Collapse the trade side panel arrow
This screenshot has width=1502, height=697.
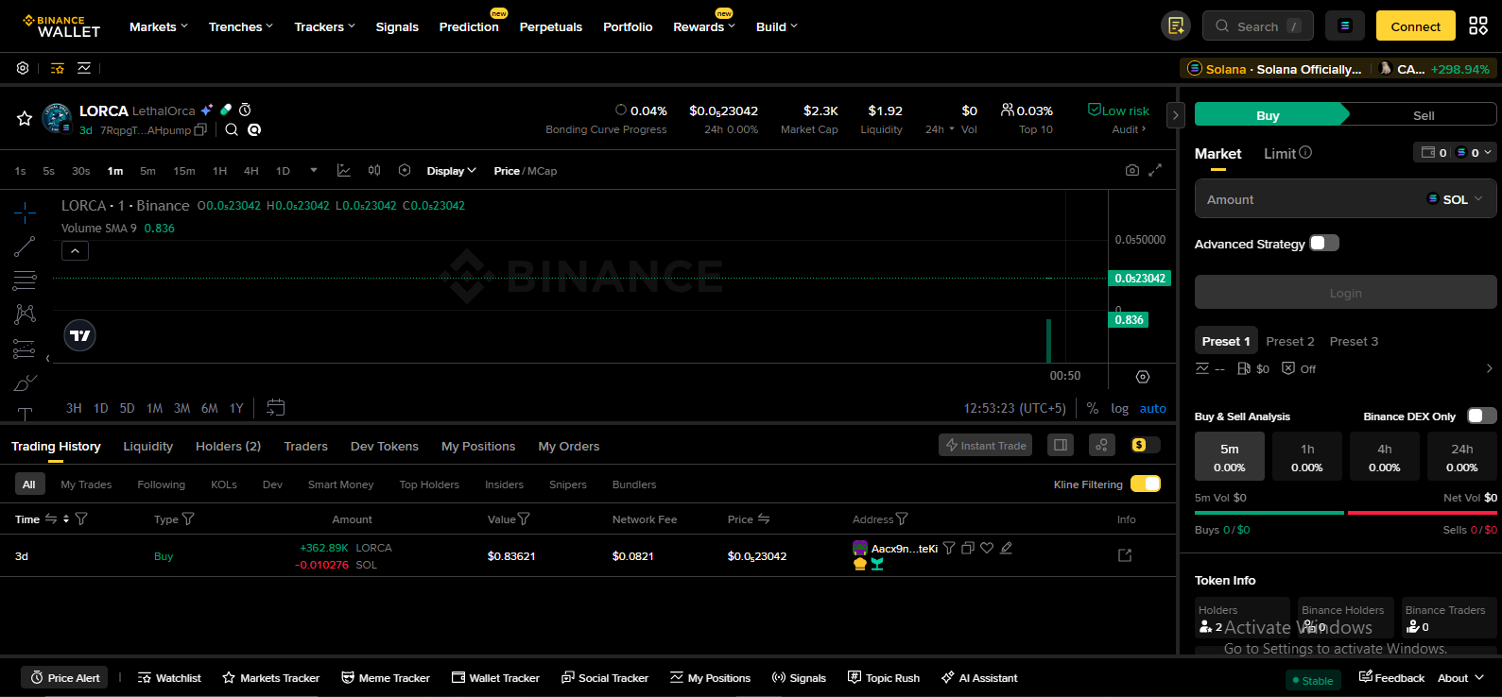pyautogui.click(x=1176, y=115)
